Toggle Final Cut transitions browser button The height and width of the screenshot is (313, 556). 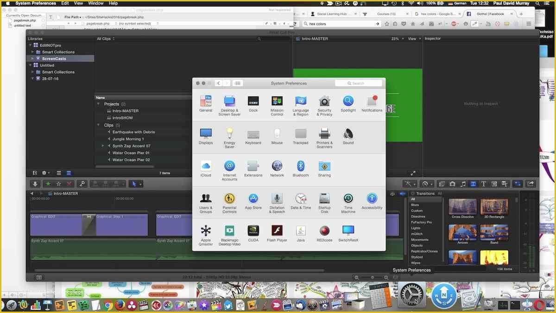pos(473,184)
